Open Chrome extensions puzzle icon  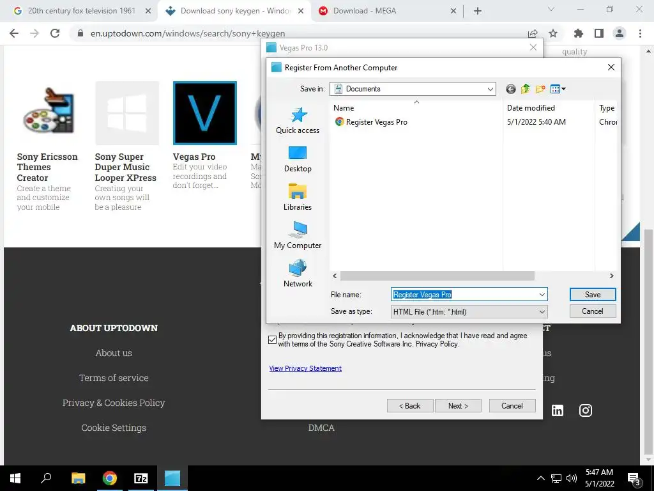pos(578,33)
